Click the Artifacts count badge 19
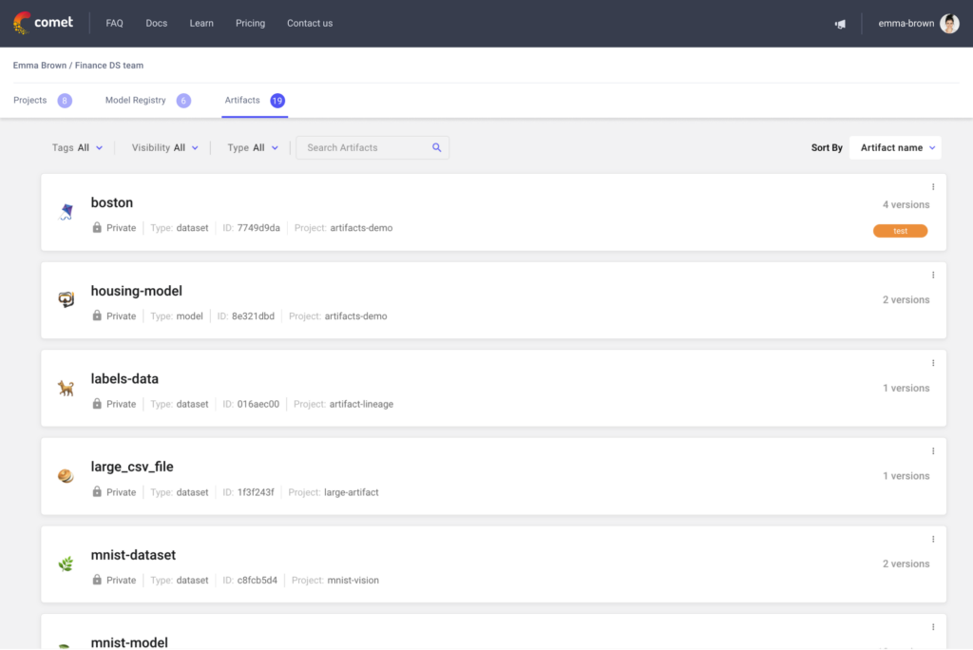The width and height of the screenshot is (973, 650). click(x=277, y=101)
